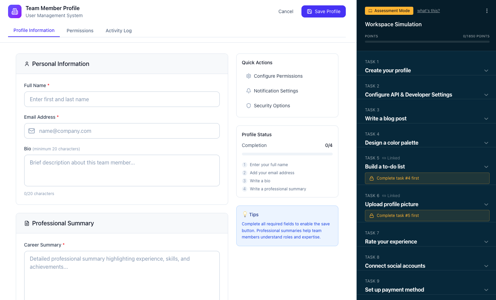Click the document icon beside Professional Summary
The width and height of the screenshot is (496, 300).
click(x=27, y=223)
